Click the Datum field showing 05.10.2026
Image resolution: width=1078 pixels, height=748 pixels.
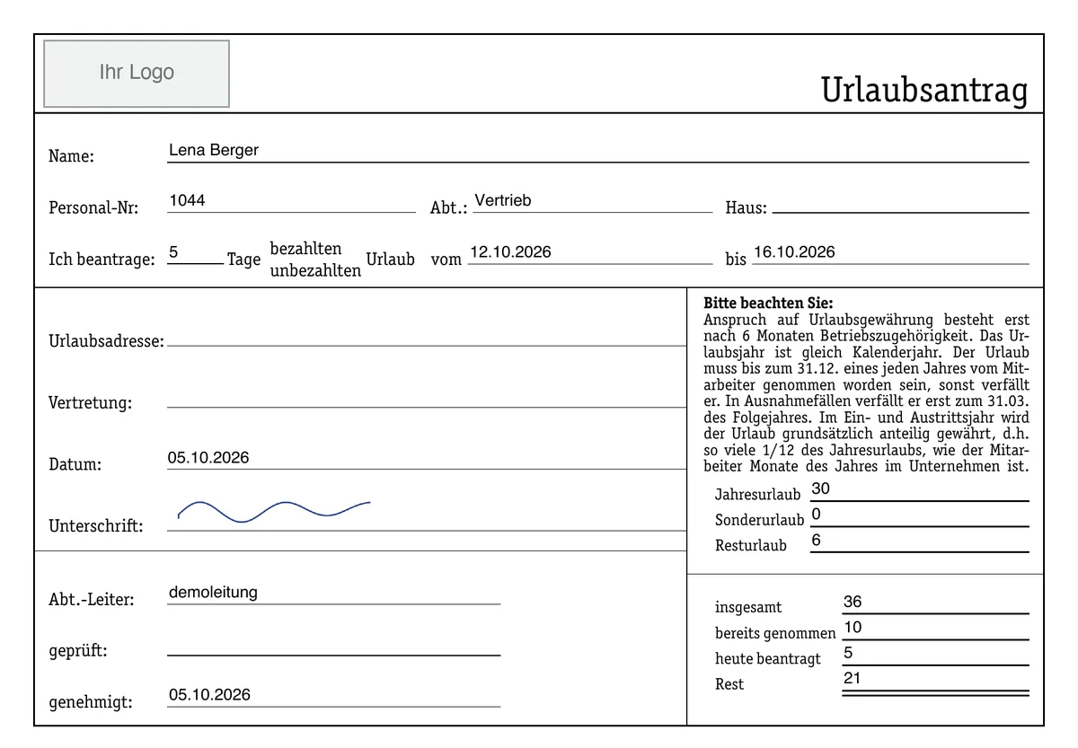[x=427, y=458]
